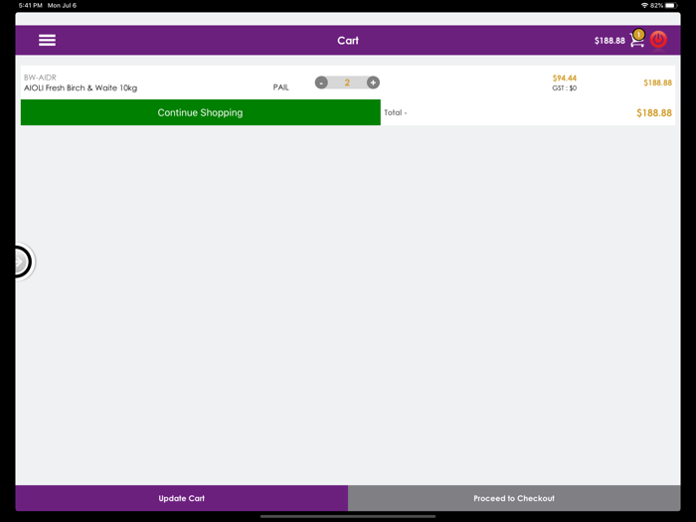
Task: Check the battery status icon
Action: [x=671, y=5]
